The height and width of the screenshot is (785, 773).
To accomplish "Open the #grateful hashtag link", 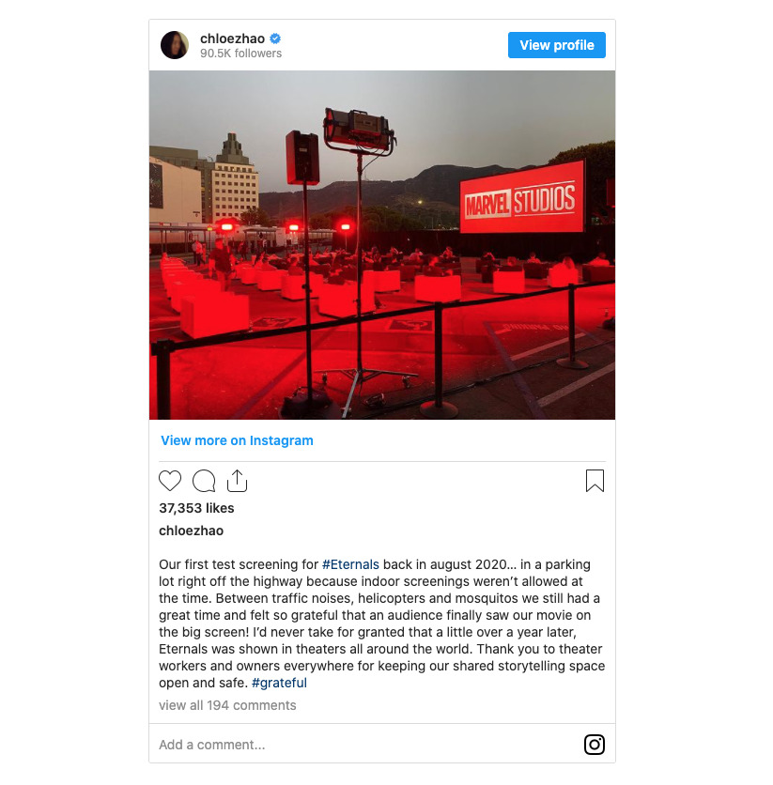I will tap(279, 683).
